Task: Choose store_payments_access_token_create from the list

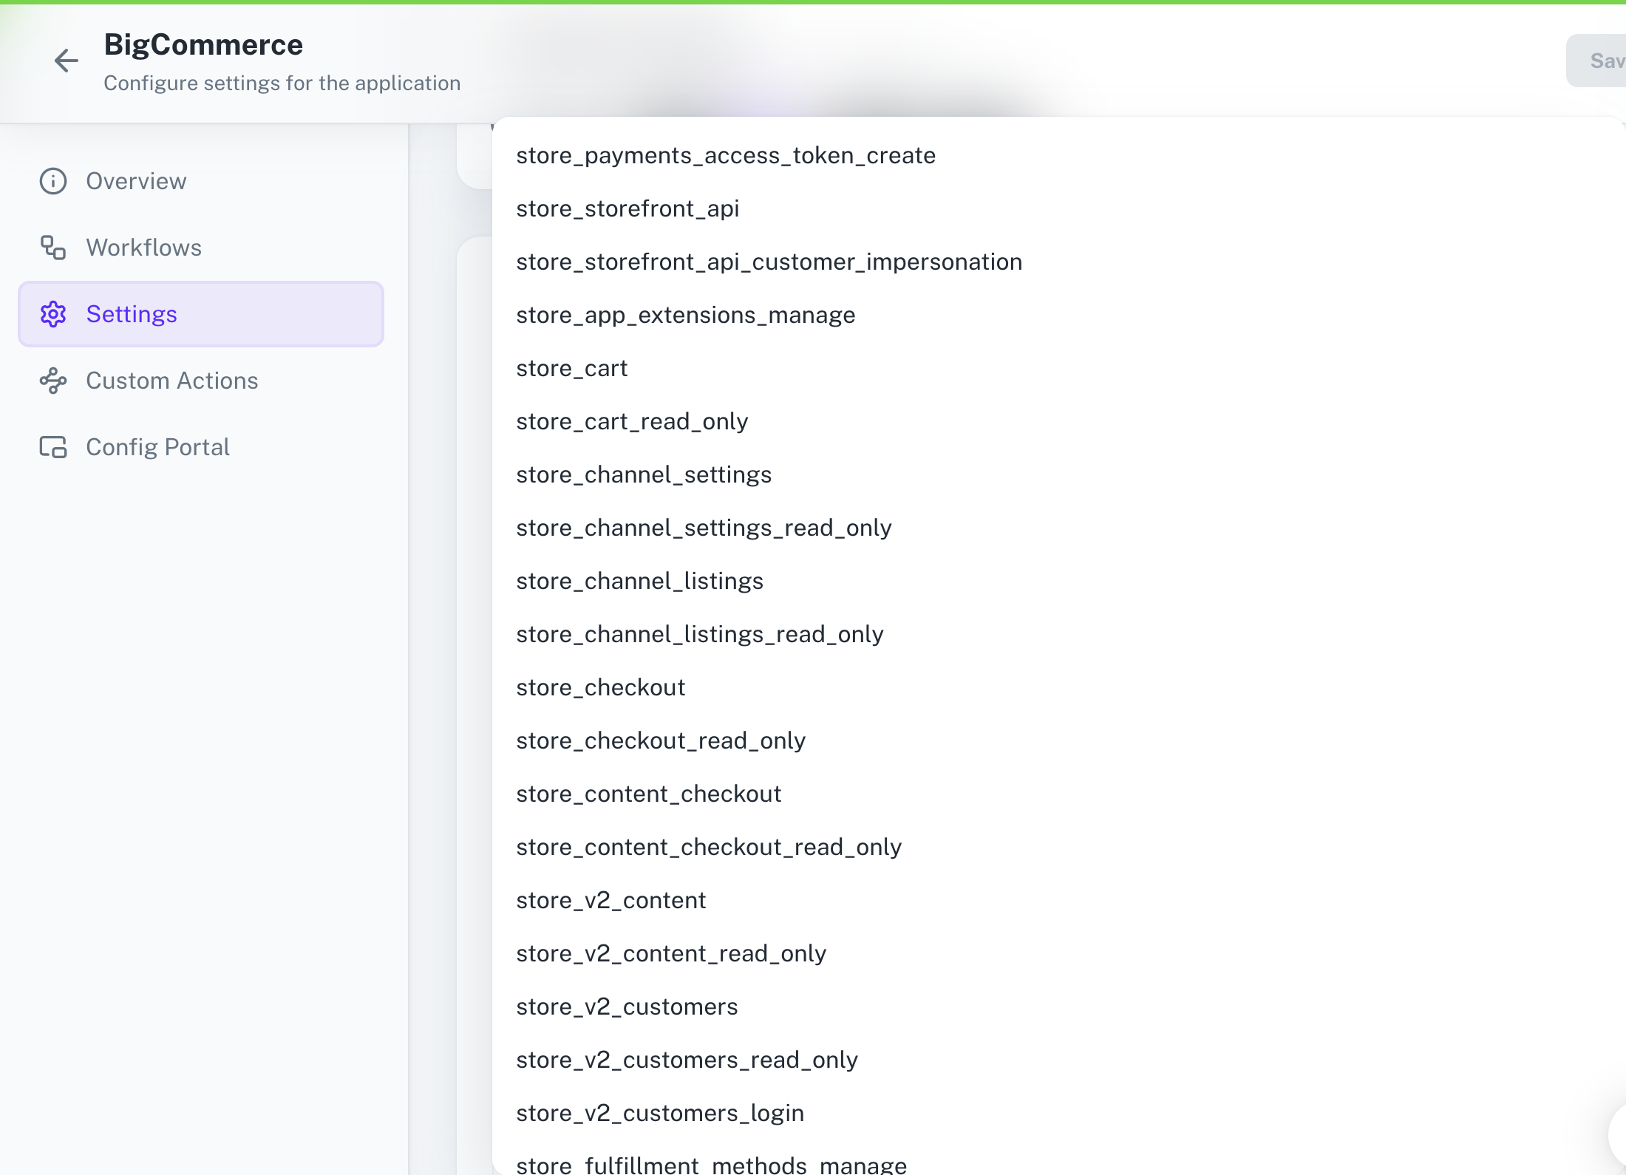Action: coord(725,155)
